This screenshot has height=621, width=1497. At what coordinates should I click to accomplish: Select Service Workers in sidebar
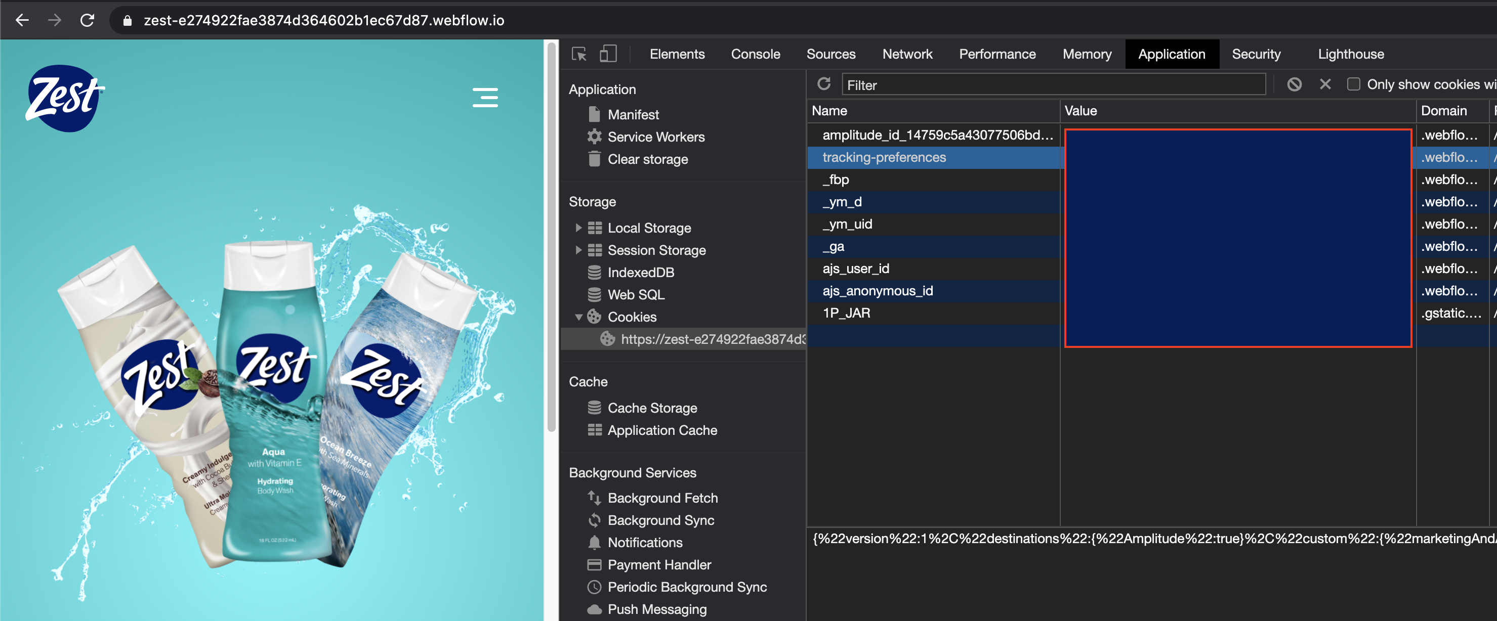coord(655,137)
